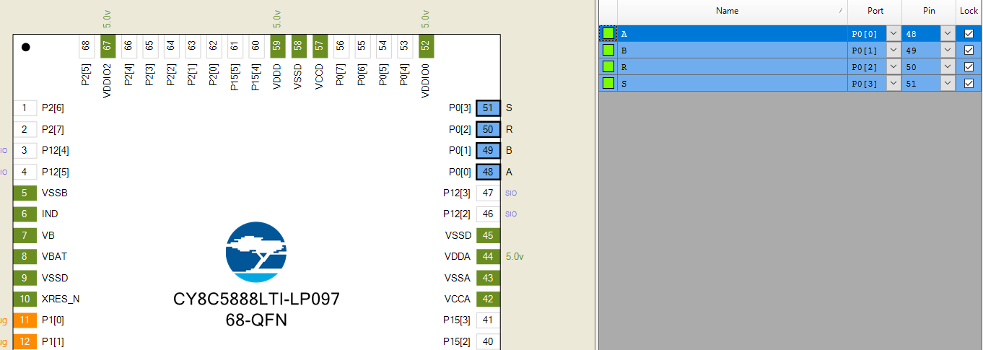Image resolution: width=983 pixels, height=350 pixels.
Task: Open Port dropdown for signal A
Action: tap(893, 34)
